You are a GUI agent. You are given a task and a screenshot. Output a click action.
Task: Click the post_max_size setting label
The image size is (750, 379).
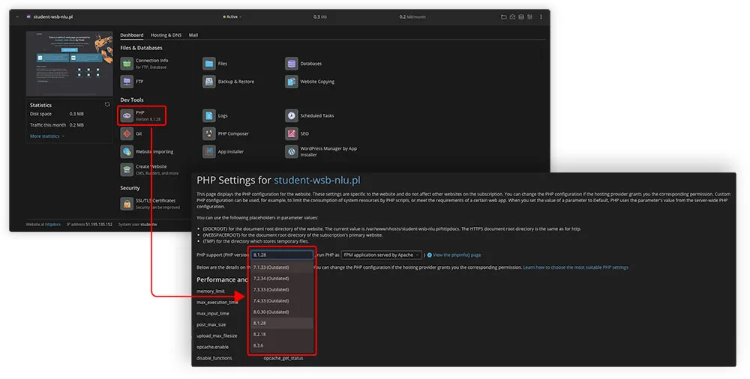tap(211, 324)
